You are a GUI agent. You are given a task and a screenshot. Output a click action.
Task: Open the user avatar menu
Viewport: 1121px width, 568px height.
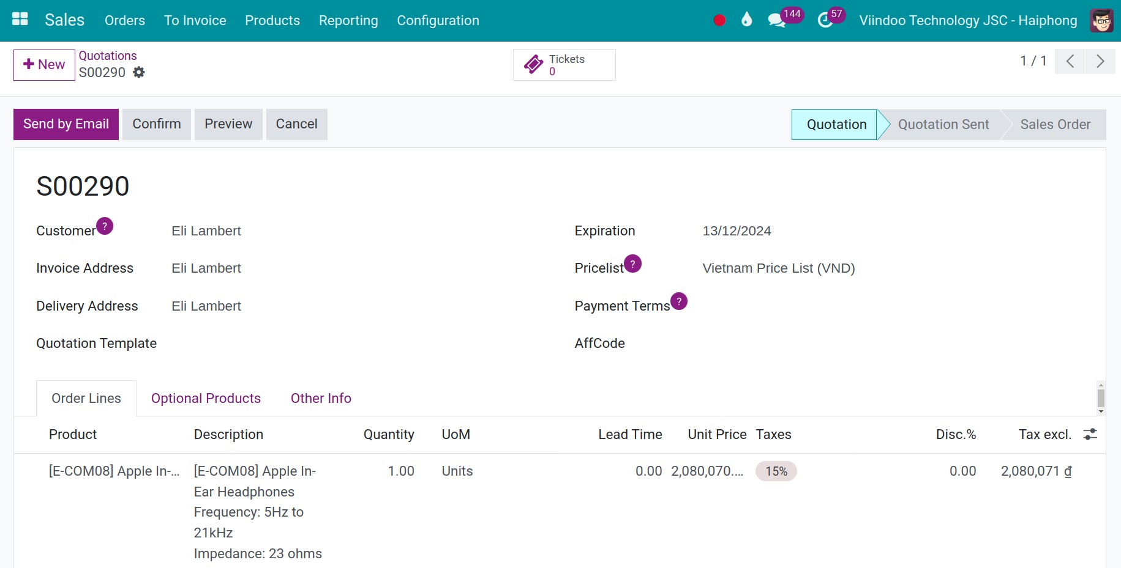[1101, 20]
